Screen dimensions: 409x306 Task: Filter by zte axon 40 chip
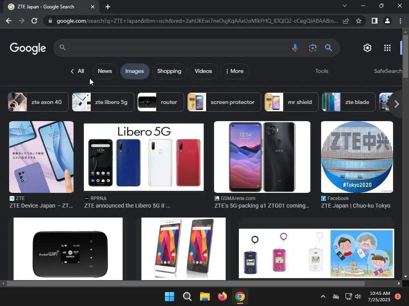[x=38, y=102]
